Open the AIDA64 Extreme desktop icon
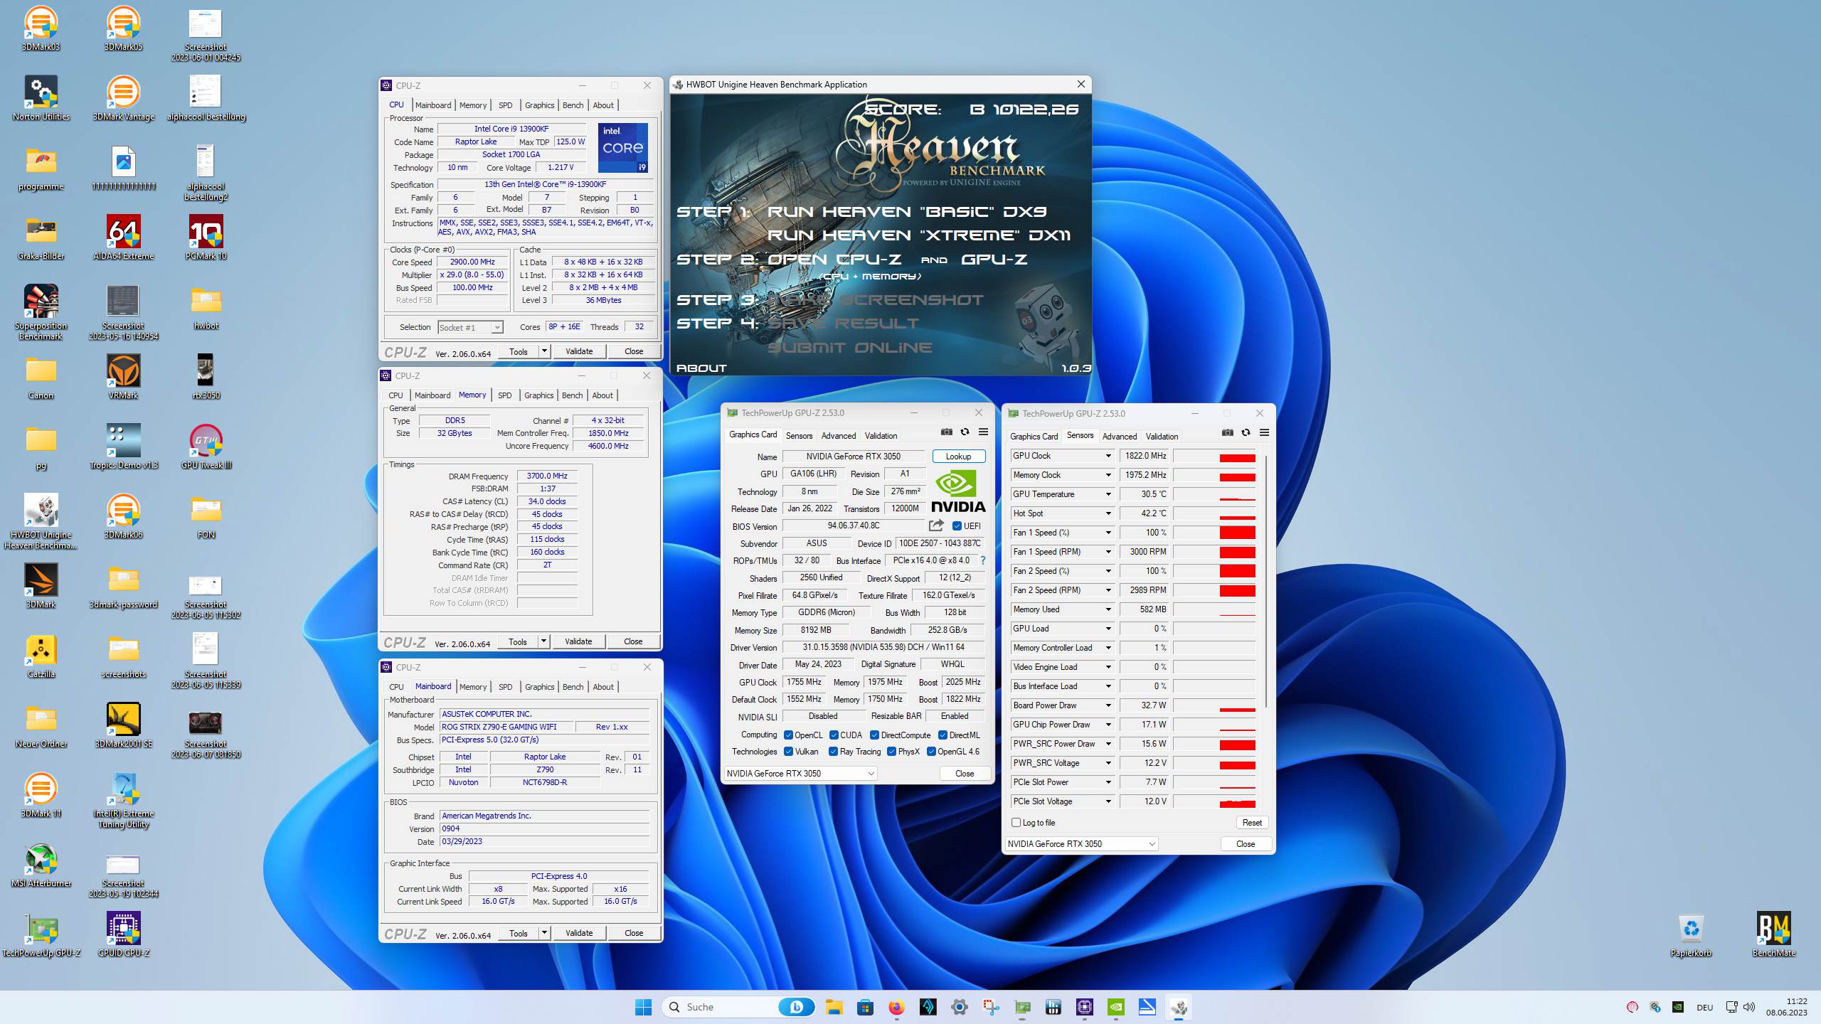The image size is (1821, 1024). (123, 238)
